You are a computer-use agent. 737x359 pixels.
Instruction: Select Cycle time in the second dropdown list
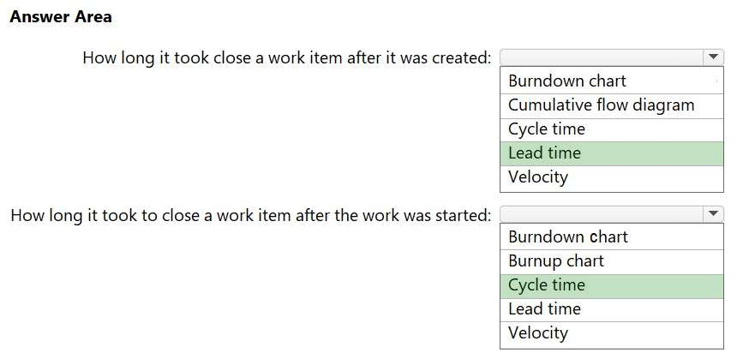[547, 285]
